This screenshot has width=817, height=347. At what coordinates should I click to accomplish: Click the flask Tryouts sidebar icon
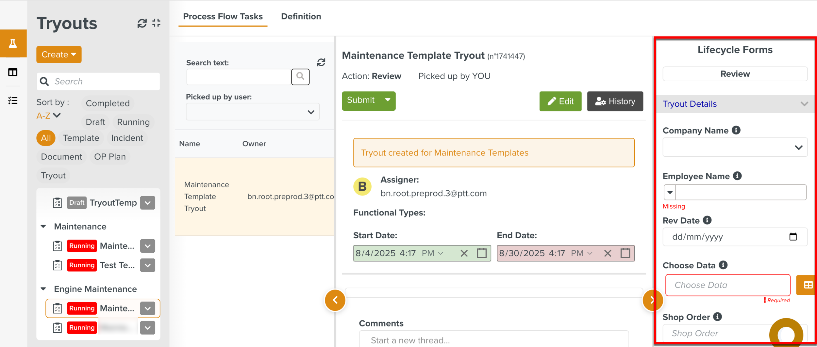(x=13, y=43)
